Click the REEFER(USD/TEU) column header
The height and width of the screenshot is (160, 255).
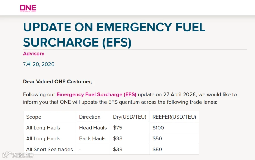click(x=174, y=117)
